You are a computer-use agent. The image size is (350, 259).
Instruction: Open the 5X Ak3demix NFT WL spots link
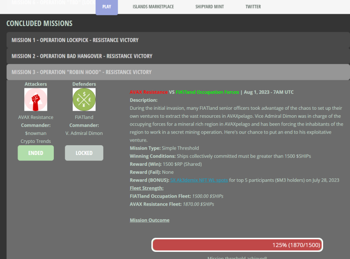(199, 180)
